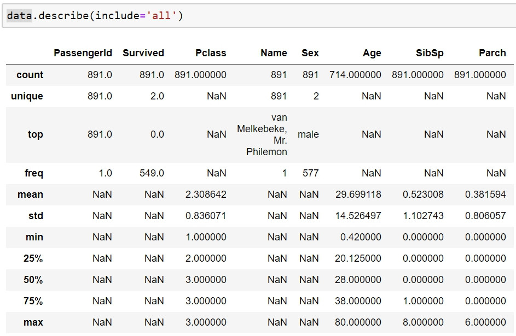Select the PassengerId column header

(83, 53)
